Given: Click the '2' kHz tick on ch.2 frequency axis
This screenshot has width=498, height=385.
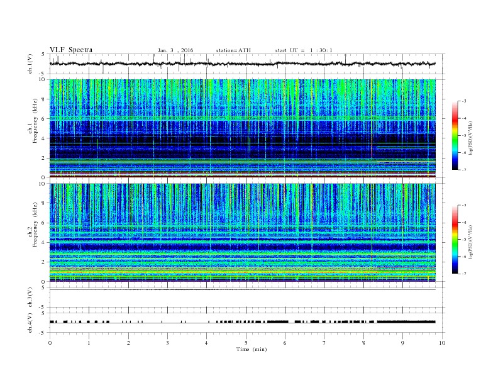Looking at the screenshot, I should (43, 262).
